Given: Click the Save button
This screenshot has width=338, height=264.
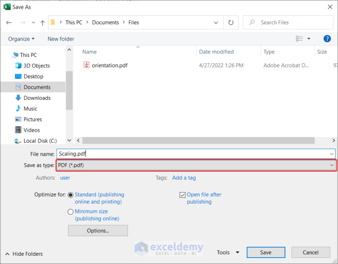Looking at the screenshot, I should [266, 252].
